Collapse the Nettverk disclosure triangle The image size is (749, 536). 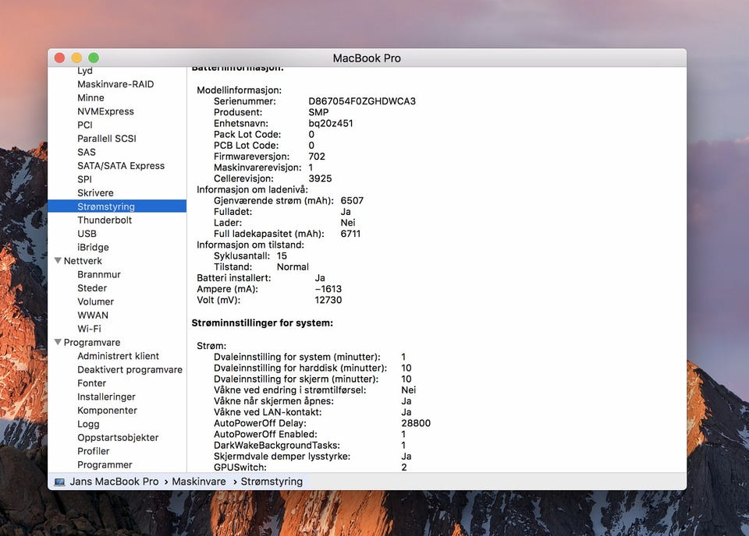58,261
